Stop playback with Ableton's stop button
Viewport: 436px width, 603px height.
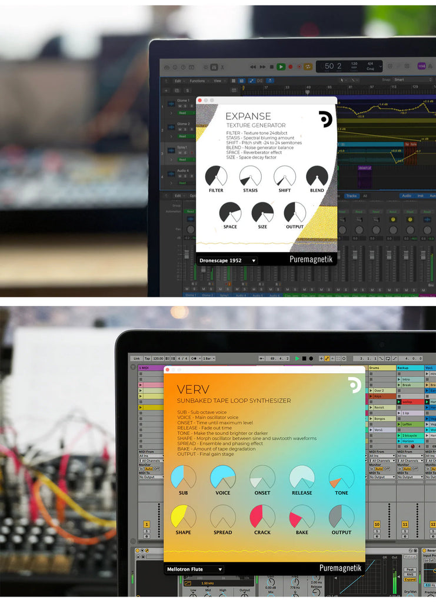[x=304, y=359]
